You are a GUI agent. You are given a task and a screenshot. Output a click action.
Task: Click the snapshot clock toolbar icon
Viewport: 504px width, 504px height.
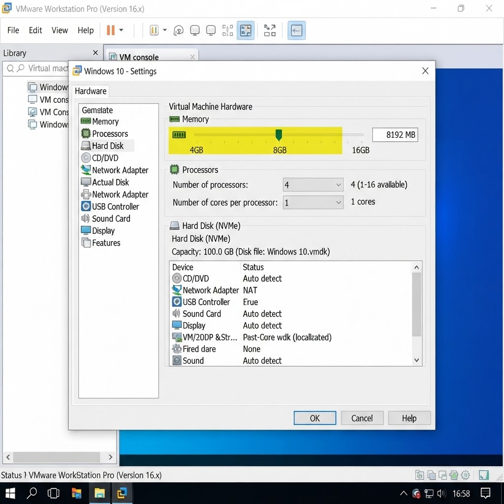click(178, 31)
